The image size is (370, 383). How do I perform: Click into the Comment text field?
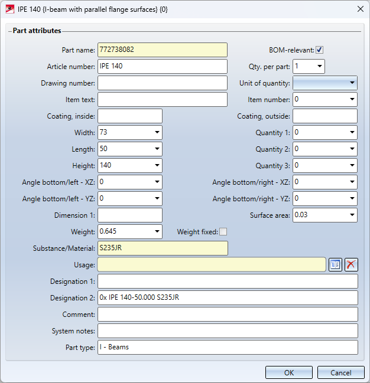click(228, 315)
